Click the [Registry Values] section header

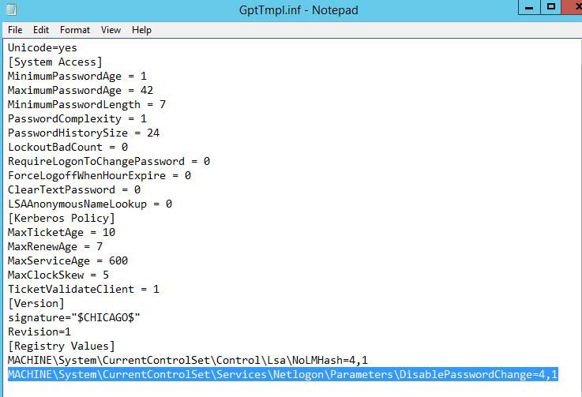(x=62, y=346)
